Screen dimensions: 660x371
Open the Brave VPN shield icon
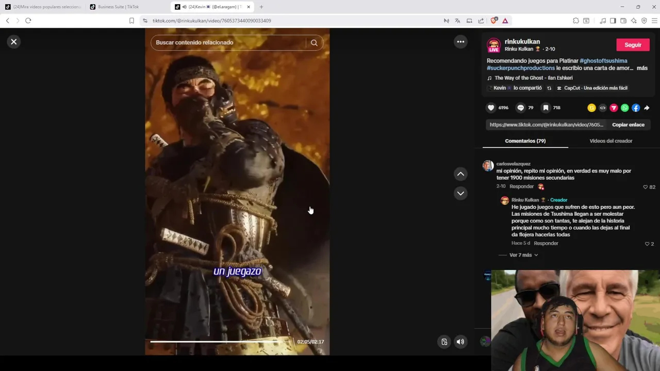(644, 21)
